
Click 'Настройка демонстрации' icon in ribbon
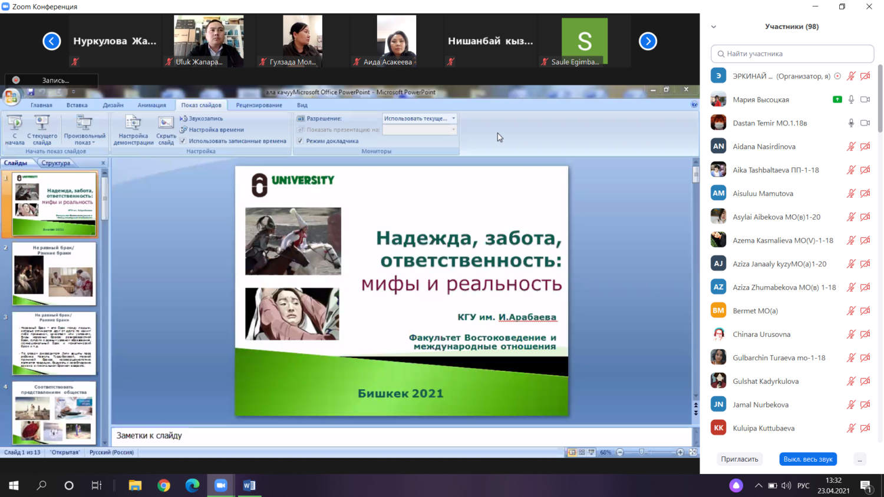coord(133,123)
